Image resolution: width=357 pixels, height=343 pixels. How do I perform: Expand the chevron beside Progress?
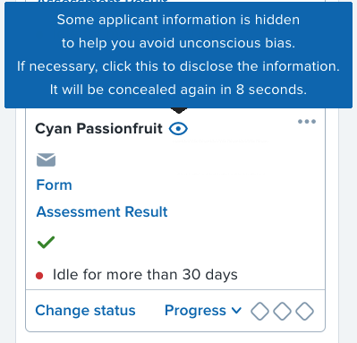(x=236, y=311)
